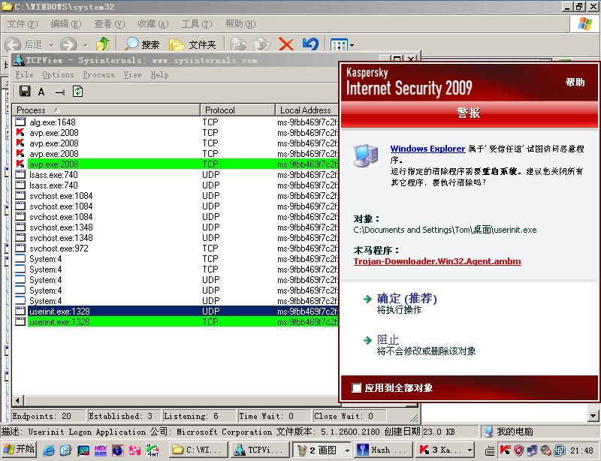Click the blue undo arrow in Explorer toolbar

pos(310,44)
